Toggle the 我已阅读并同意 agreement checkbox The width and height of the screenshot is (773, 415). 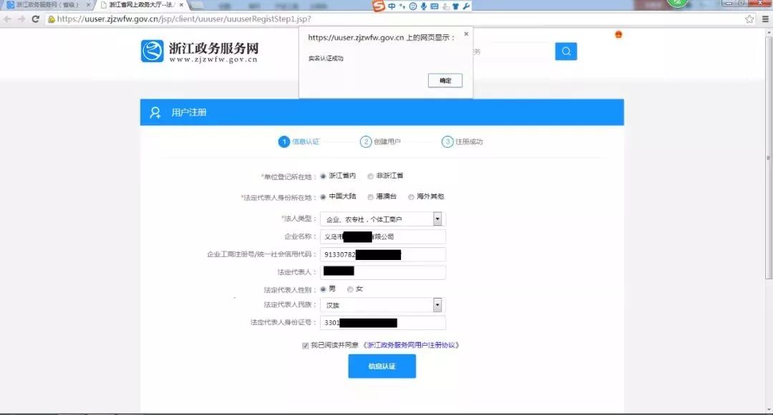point(305,346)
